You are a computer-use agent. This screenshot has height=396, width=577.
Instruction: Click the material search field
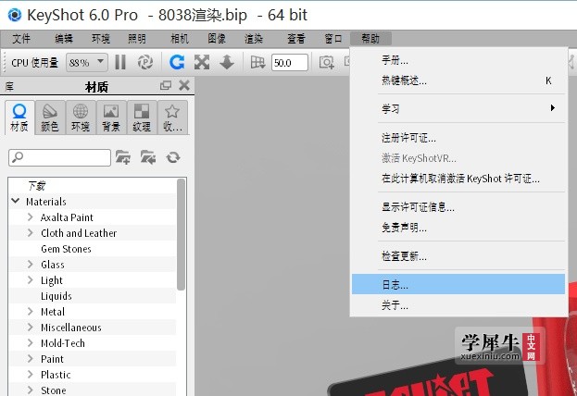[x=59, y=157]
